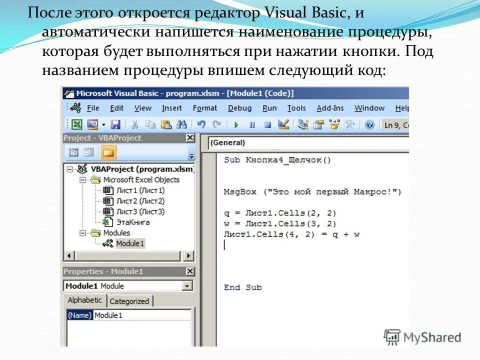Open Project panel toolbar options arrow
Screen dimensions: 480x360
click(191, 156)
